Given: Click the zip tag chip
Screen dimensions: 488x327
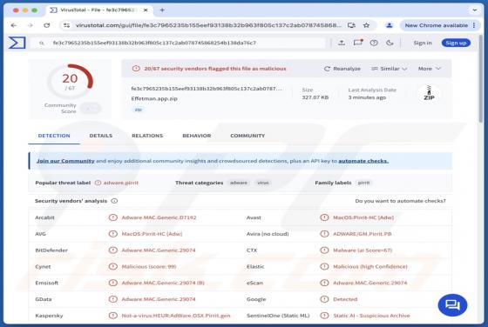Looking at the screenshot, I should pyautogui.click(x=139, y=110).
